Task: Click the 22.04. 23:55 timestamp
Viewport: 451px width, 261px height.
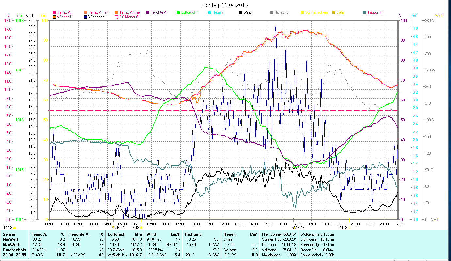Action: 14,255
